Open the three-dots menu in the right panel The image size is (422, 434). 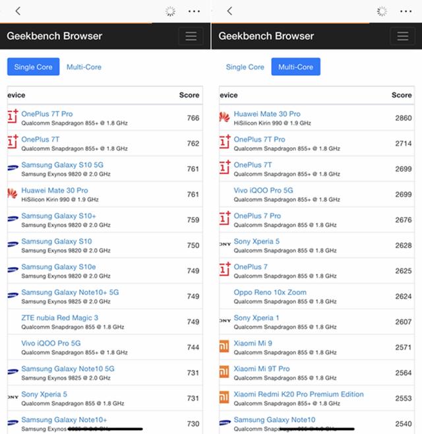[406, 11]
